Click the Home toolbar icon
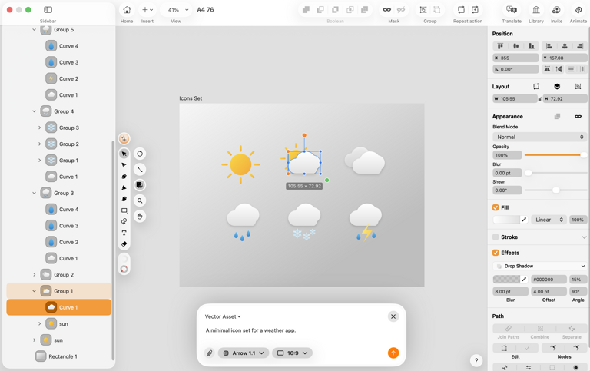 pos(127,10)
